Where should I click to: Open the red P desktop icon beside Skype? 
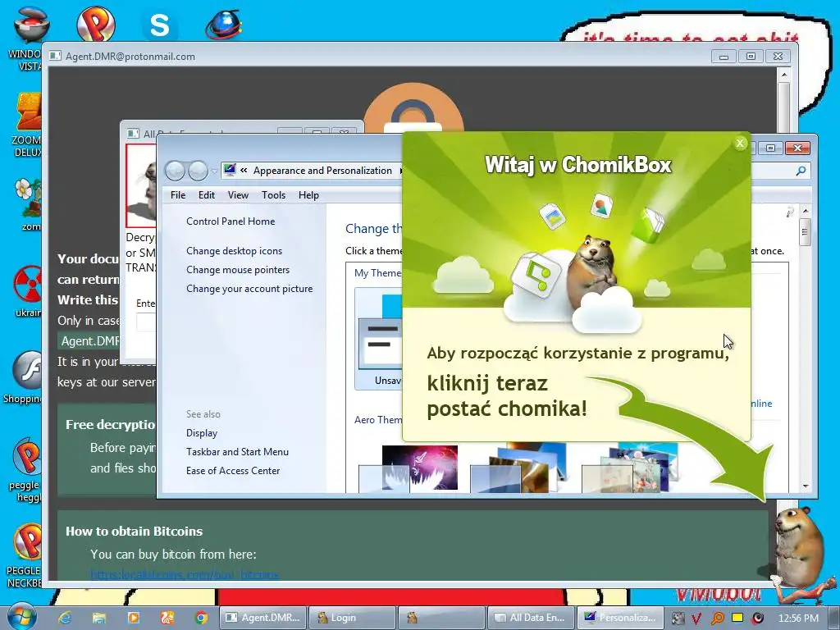click(x=95, y=24)
